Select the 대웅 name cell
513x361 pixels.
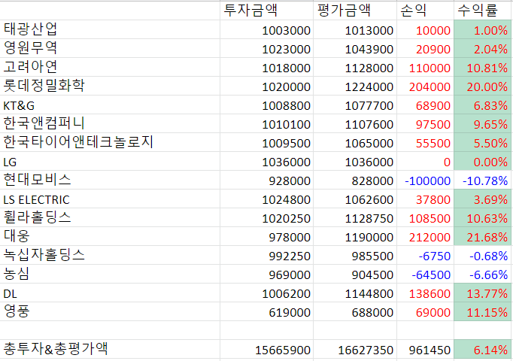pyautogui.click(x=110, y=236)
